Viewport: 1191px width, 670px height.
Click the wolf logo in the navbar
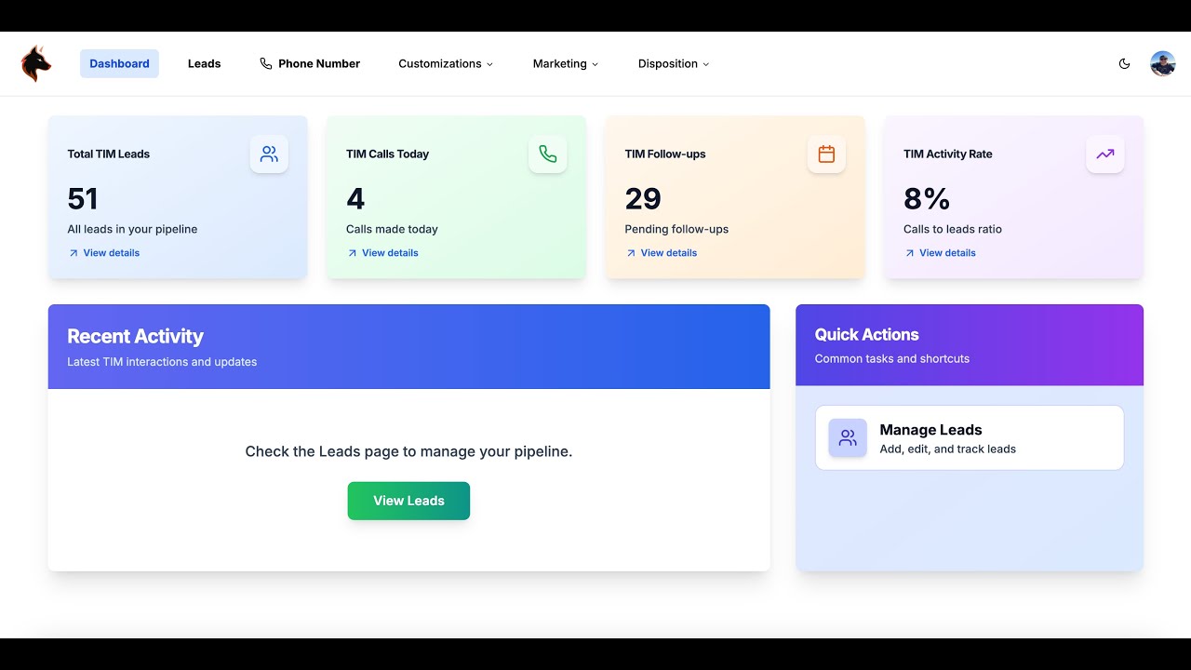tap(36, 63)
